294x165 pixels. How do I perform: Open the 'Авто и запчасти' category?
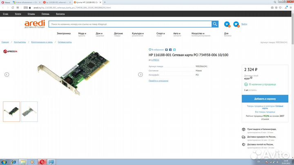[177, 34]
